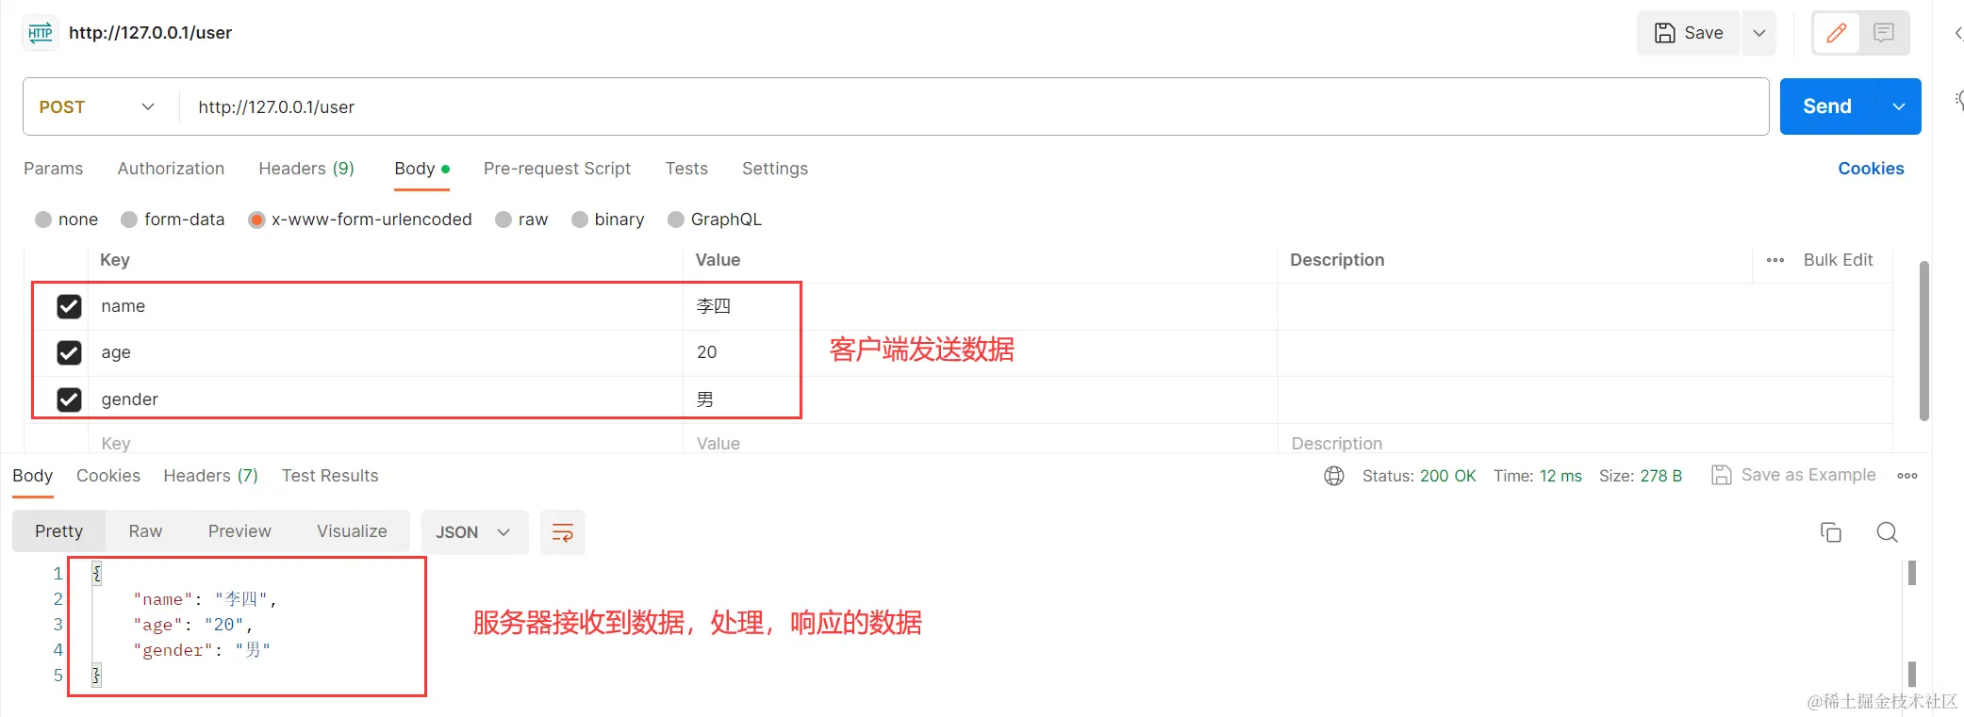Click the network globe icon near Status
The image size is (1964, 717).
pyautogui.click(x=1334, y=476)
